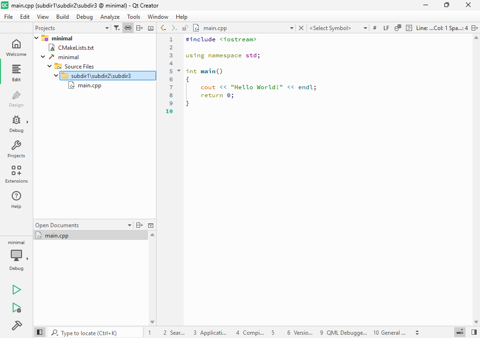This screenshot has width=480, height=338.
Task: Select the Welcome mode icon
Action: click(16, 47)
